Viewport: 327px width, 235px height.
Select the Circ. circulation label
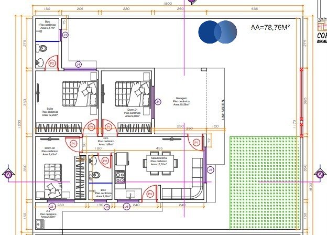click(x=106, y=141)
